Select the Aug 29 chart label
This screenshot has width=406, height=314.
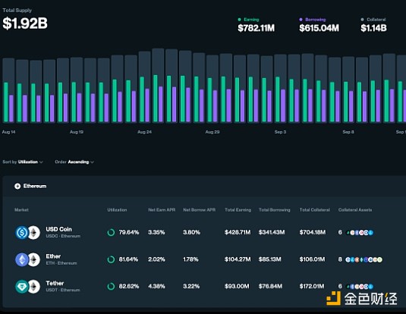pyautogui.click(x=212, y=132)
